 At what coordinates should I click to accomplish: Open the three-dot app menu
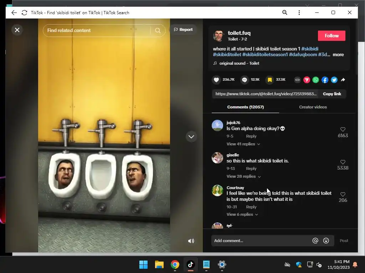(299, 12)
